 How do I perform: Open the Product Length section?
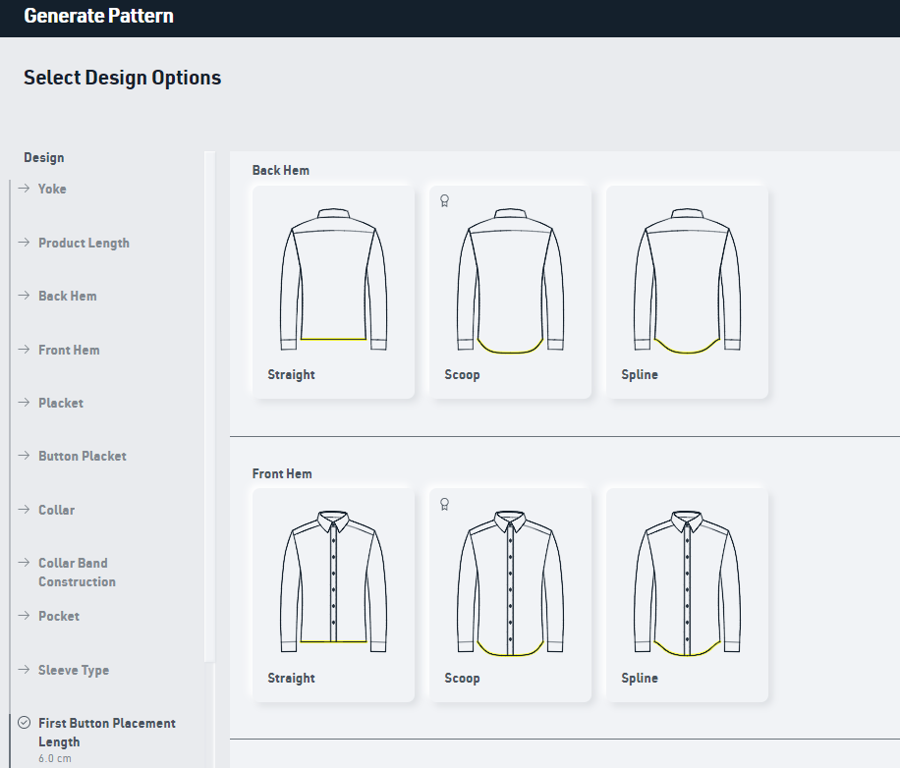click(x=84, y=243)
